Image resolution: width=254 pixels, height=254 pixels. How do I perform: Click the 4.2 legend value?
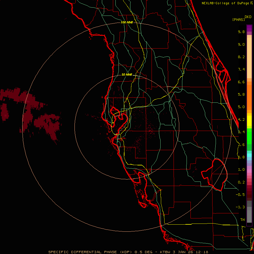point(241,120)
